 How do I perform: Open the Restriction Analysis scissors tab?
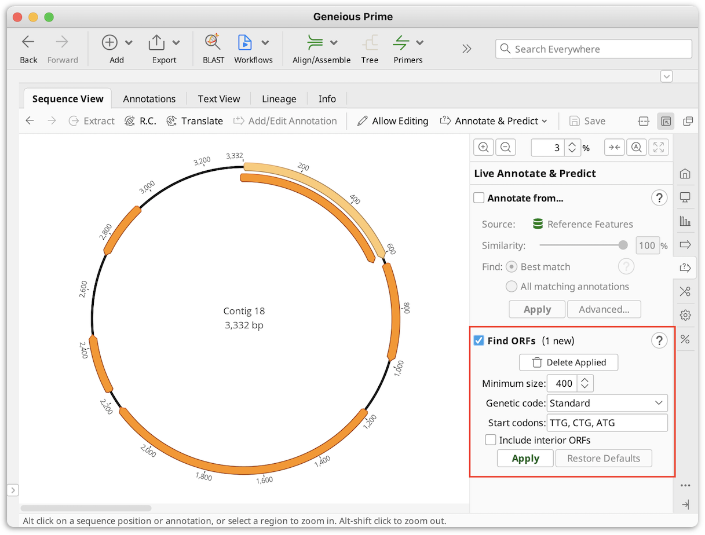pos(685,291)
